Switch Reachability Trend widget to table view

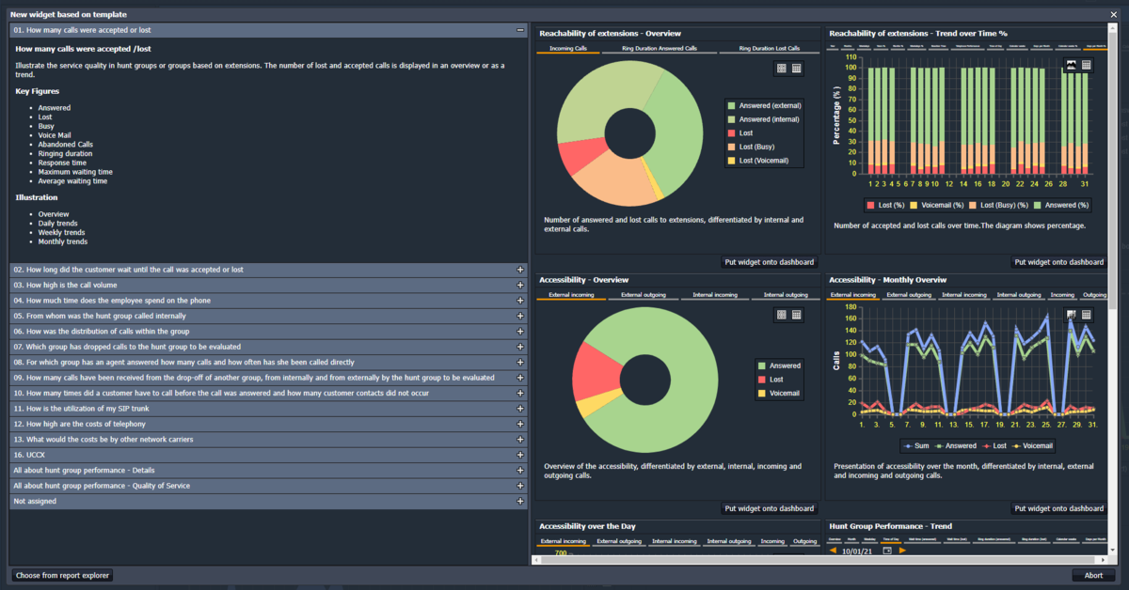pyautogui.click(x=1087, y=65)
